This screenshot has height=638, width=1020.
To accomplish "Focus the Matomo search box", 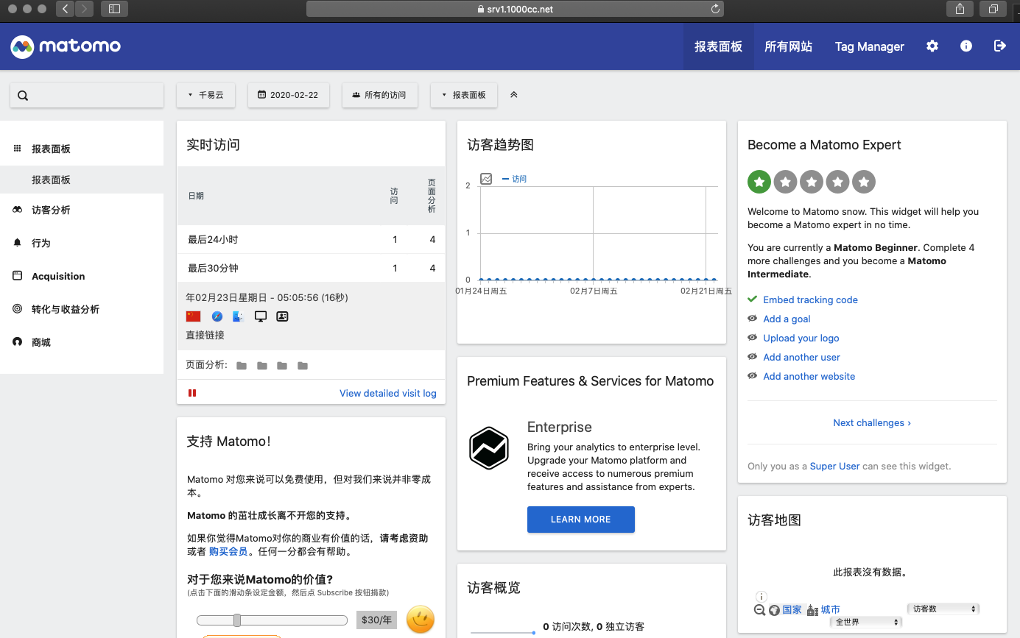I will coord(87,96).
